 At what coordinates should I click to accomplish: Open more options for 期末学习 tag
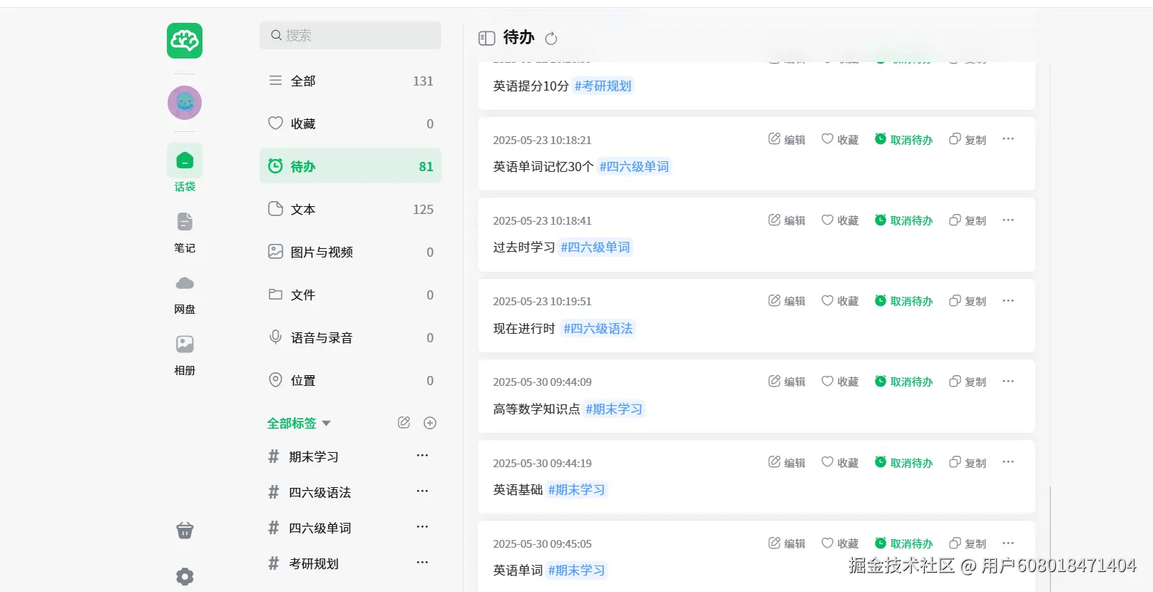(422, 456)
